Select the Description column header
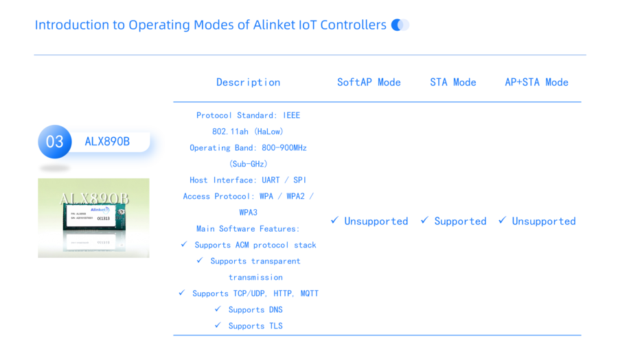The height and width of the screenshot is (347, 618). 249,82
